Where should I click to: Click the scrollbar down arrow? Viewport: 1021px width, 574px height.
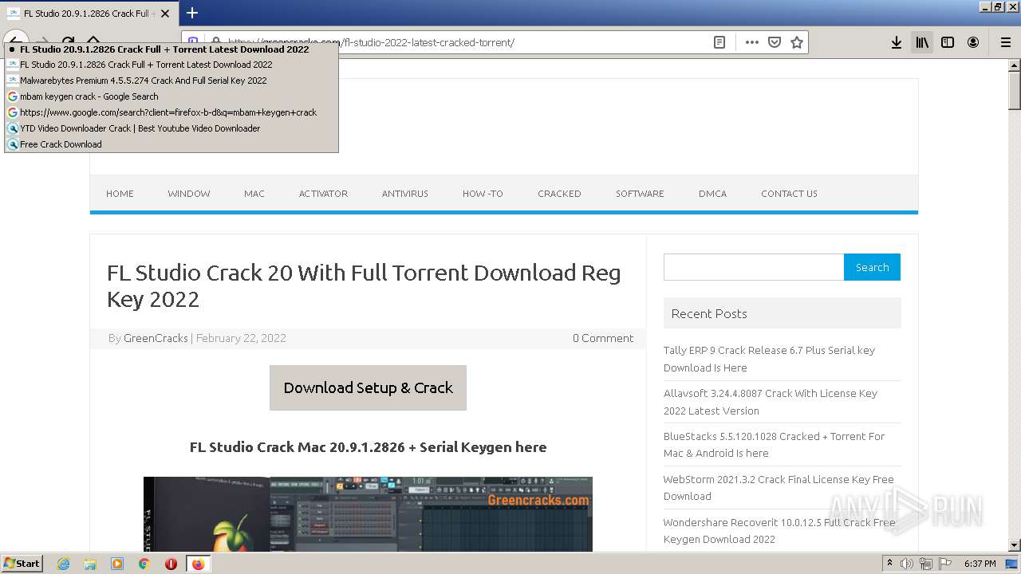[1014, 545]
